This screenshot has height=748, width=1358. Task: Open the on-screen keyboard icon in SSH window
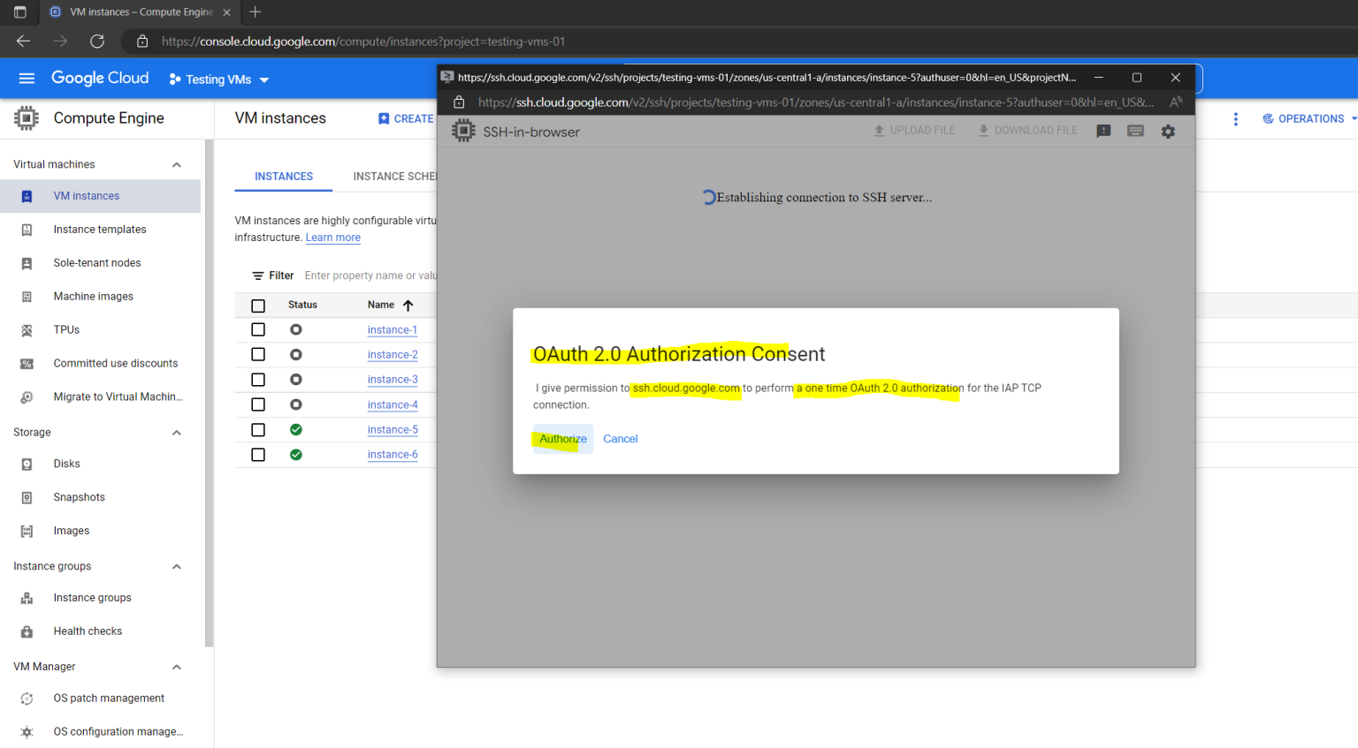pos(1135,130)
